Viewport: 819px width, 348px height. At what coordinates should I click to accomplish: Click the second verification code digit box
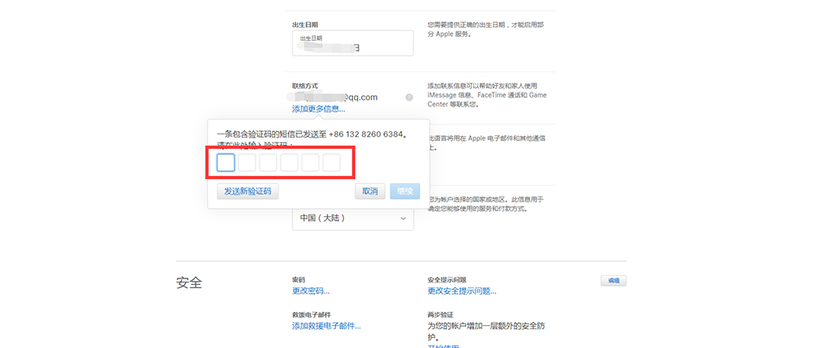247,163
